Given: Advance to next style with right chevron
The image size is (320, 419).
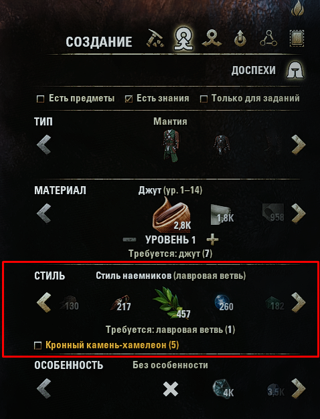Looking at the screenshot, I should (299, 302).
